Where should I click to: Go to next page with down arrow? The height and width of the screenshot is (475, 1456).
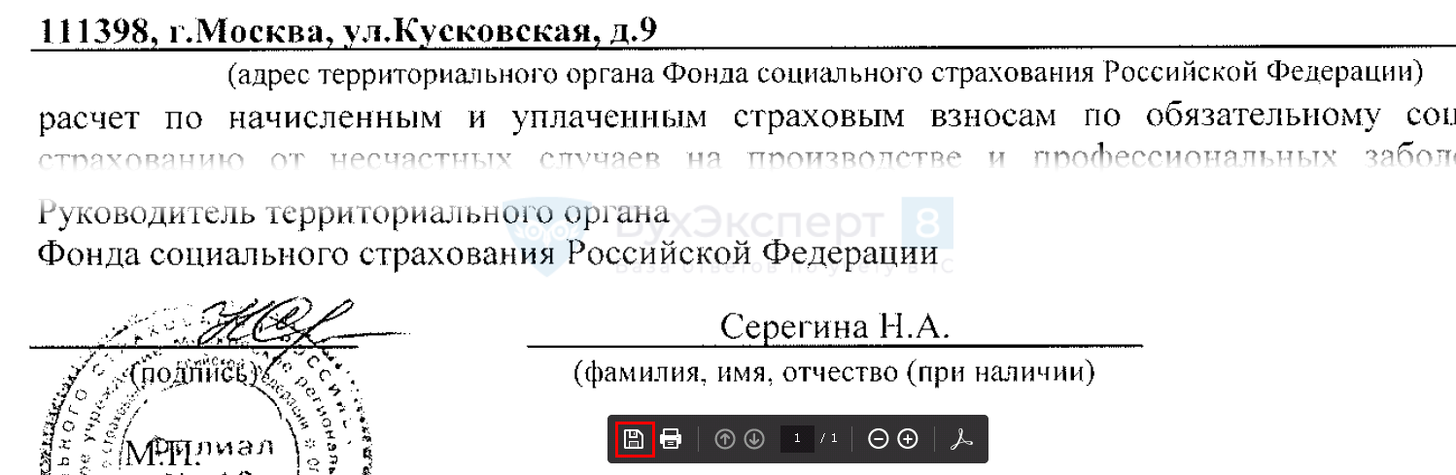pos(754,439)
